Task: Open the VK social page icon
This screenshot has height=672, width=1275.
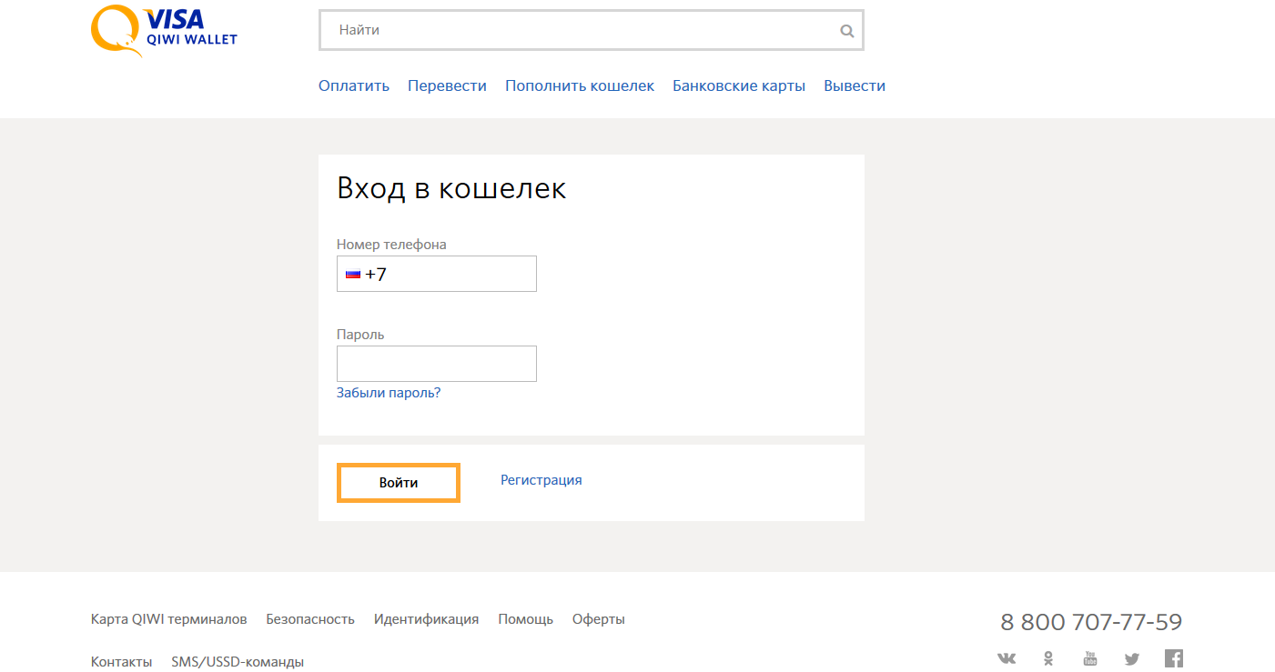Action: (x=1007, y=658)
